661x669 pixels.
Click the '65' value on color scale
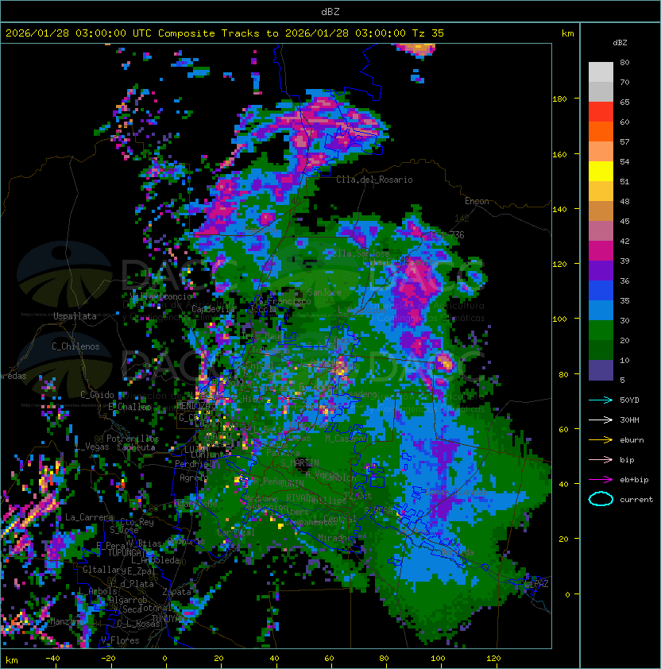point(624,102)
